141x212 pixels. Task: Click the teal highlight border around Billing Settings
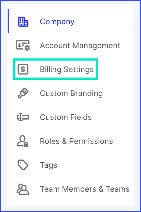(x=56, y=59)
